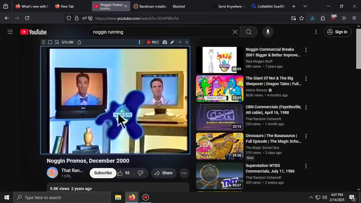
Task: Start Bandicam REC recording
Action: pyautogui.click(x=153, y=42)
